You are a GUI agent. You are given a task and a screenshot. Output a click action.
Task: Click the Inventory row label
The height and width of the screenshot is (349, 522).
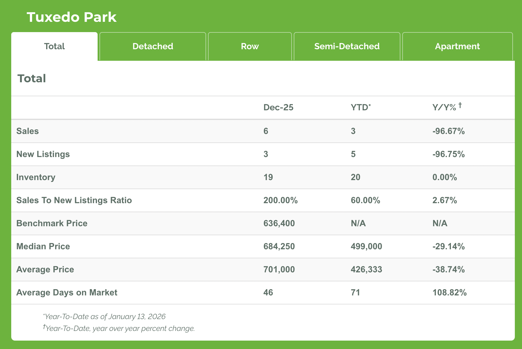tap(36, 177)
